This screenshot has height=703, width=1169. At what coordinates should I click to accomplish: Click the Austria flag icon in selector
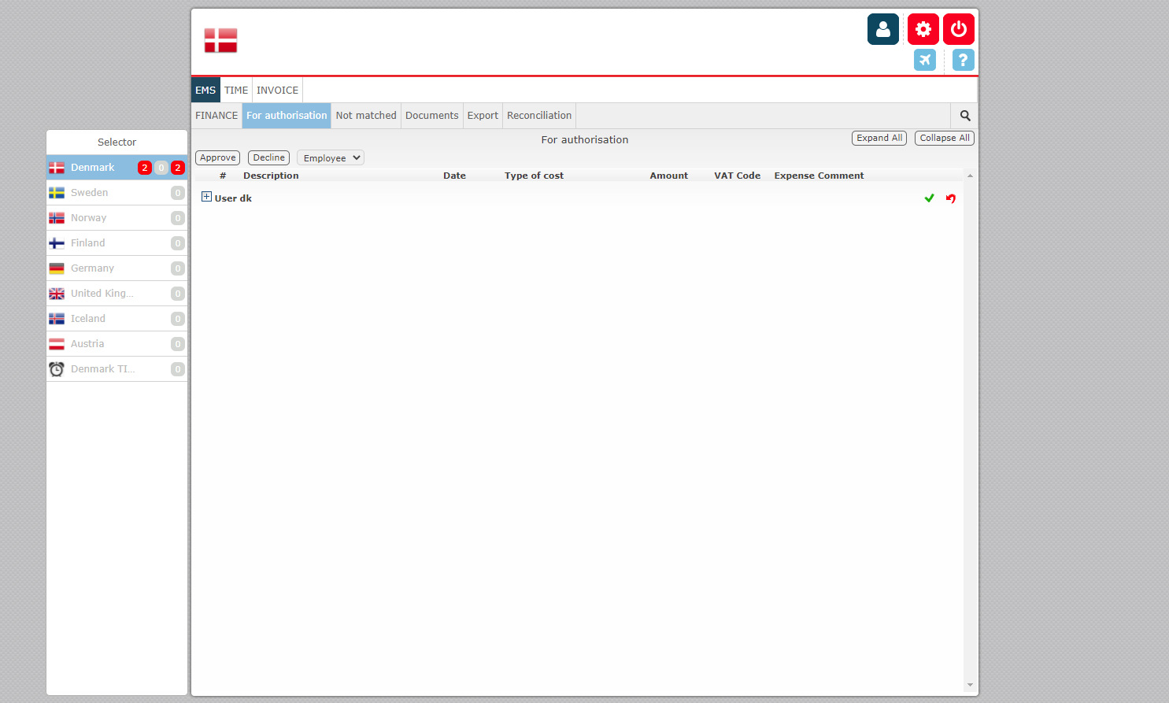pyautogui.click(x=57, y=344)
